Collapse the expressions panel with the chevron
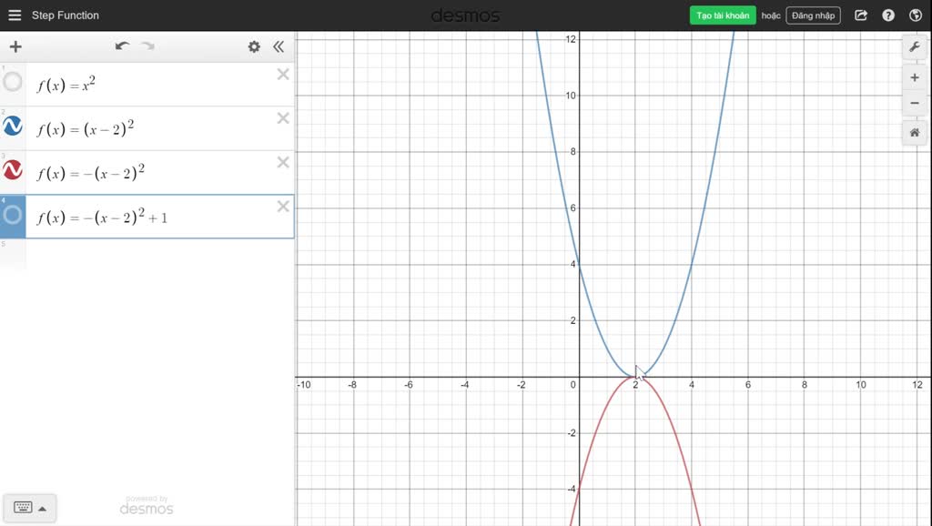 point(279,46)
